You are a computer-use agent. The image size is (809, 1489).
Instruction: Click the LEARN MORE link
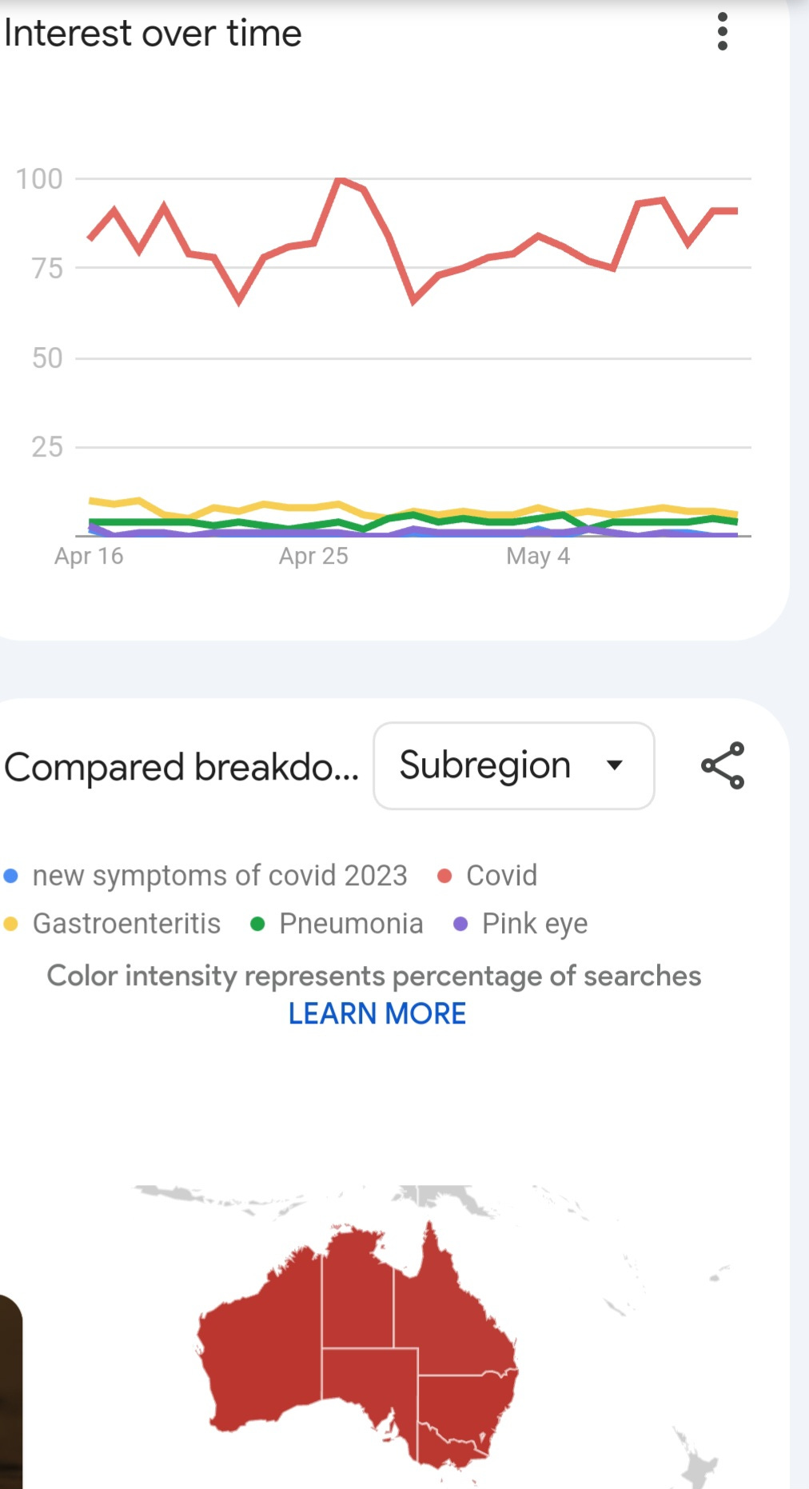coord(377,1014)
